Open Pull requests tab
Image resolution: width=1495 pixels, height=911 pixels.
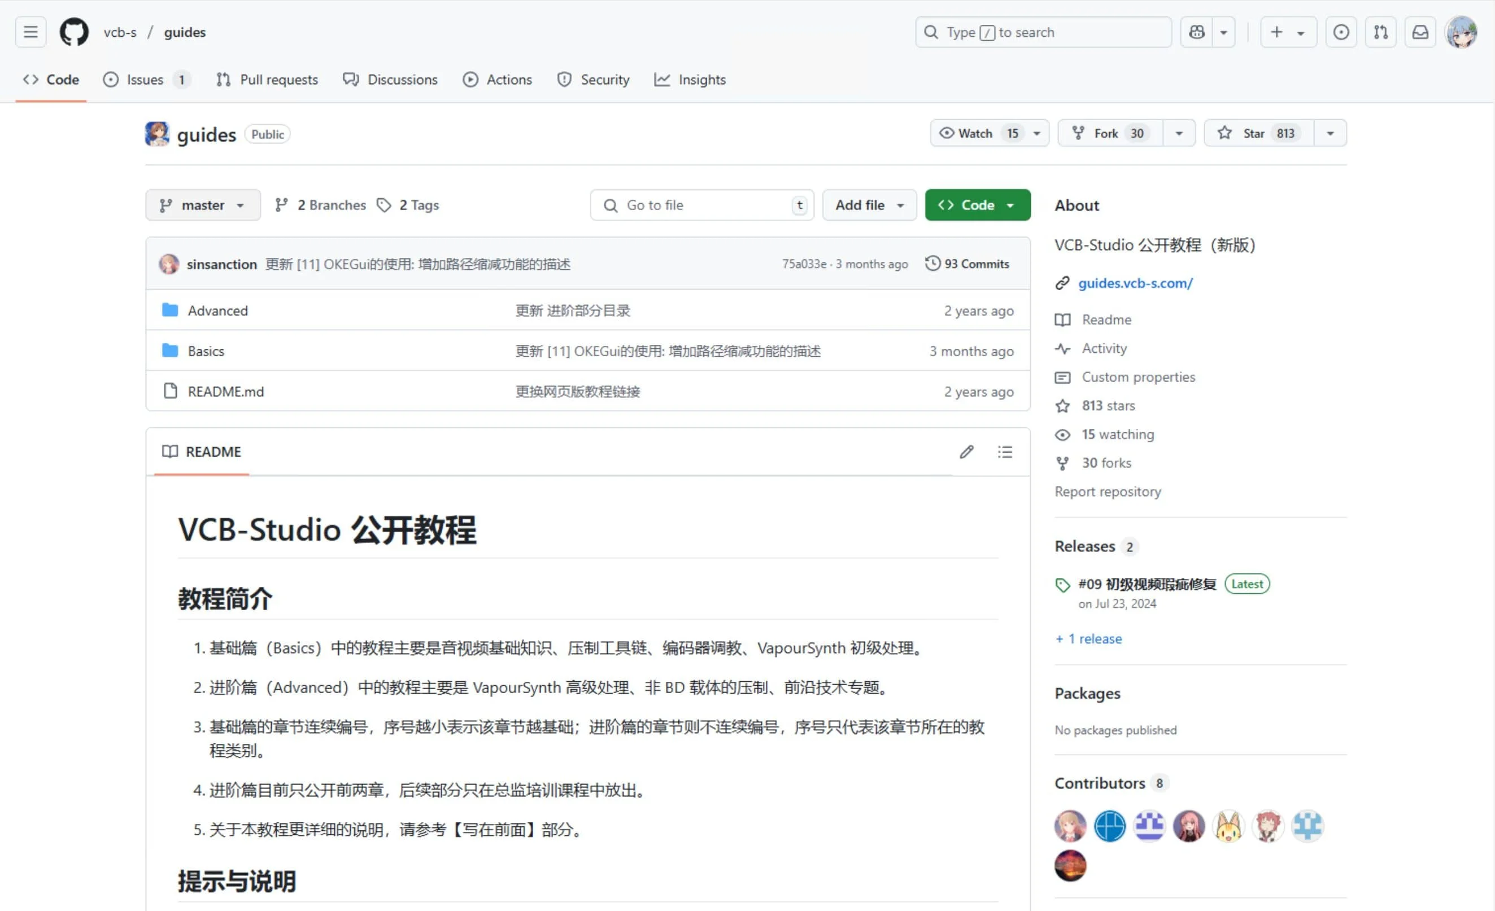tap(267, 80)
